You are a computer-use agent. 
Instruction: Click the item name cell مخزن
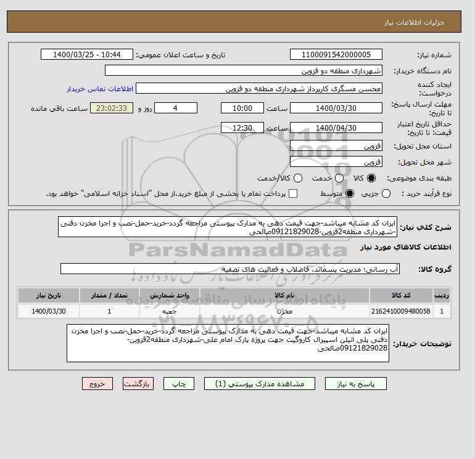coord(284,311)
